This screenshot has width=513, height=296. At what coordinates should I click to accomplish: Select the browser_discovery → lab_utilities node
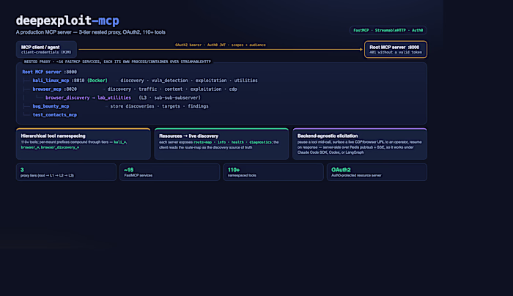(88, 97)
